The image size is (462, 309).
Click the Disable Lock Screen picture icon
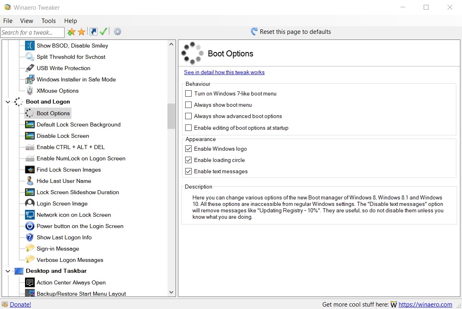[30, 136]
